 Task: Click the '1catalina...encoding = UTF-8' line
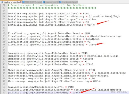(51, 25)
